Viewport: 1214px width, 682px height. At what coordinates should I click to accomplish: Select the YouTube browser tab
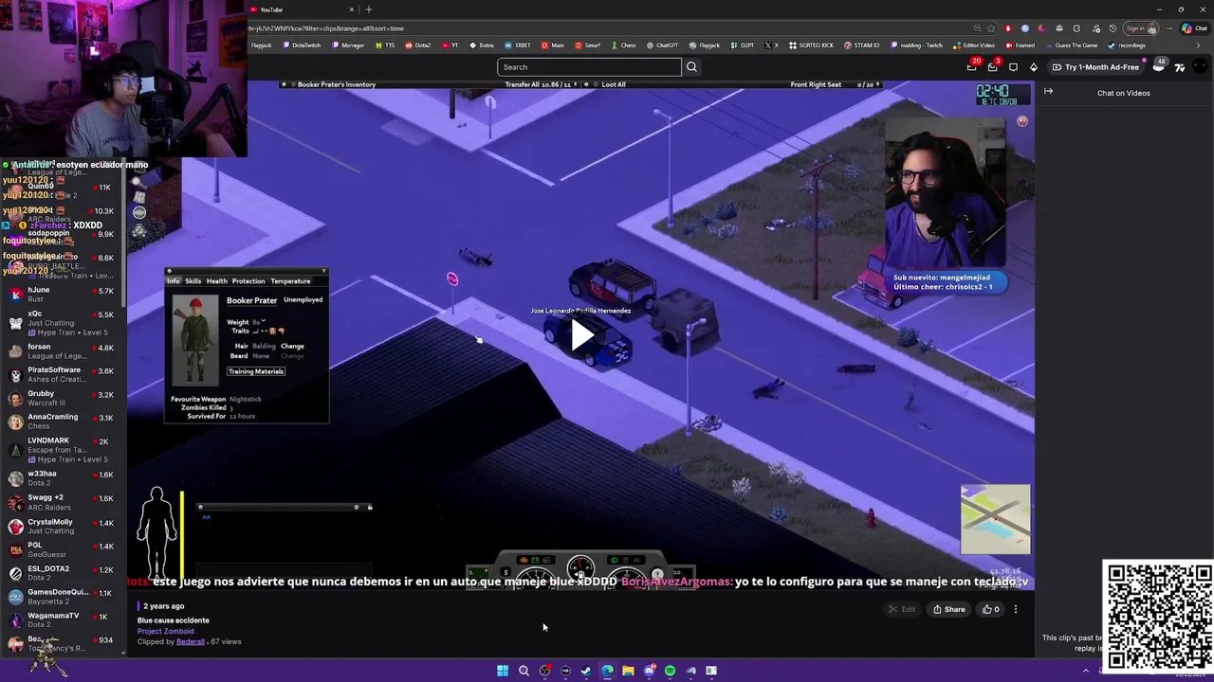tap(303, 9)
